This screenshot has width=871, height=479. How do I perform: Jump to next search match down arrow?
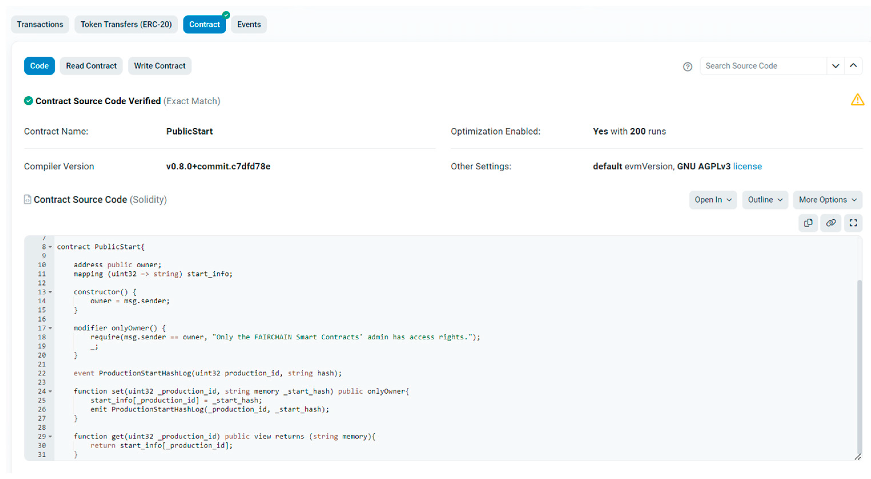tap(836, 66)
